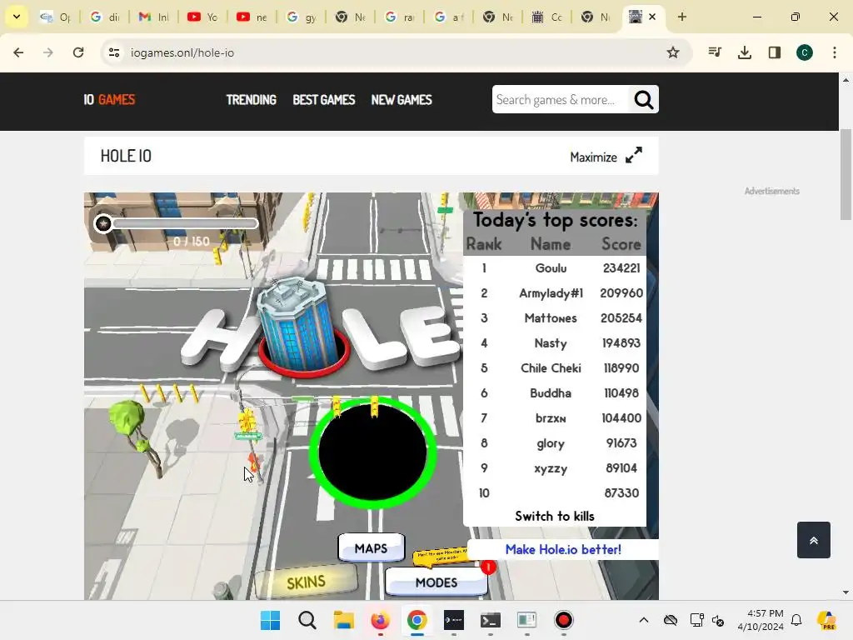Show hidden system tray icons

(644, 620)
